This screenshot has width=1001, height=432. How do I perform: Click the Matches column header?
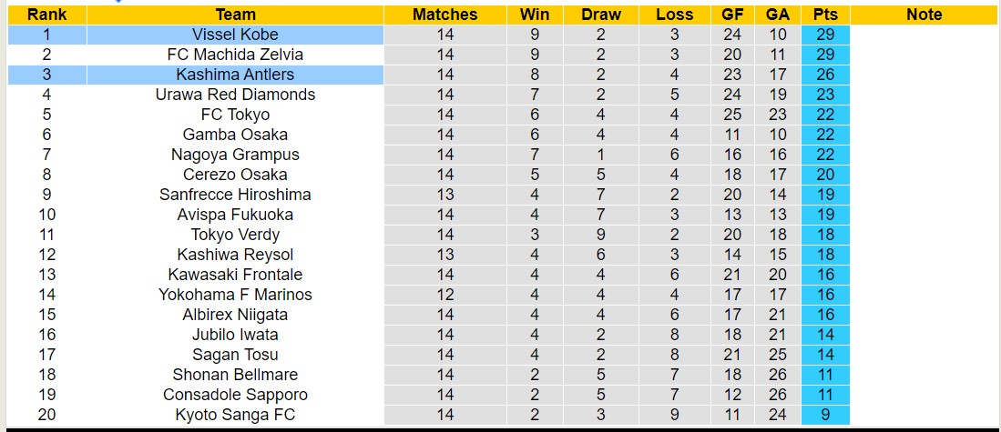click(x=444, y=15)
